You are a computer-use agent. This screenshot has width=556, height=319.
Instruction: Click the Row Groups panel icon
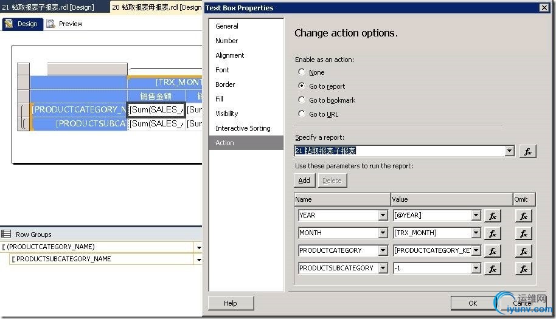(x=6, y=234)
